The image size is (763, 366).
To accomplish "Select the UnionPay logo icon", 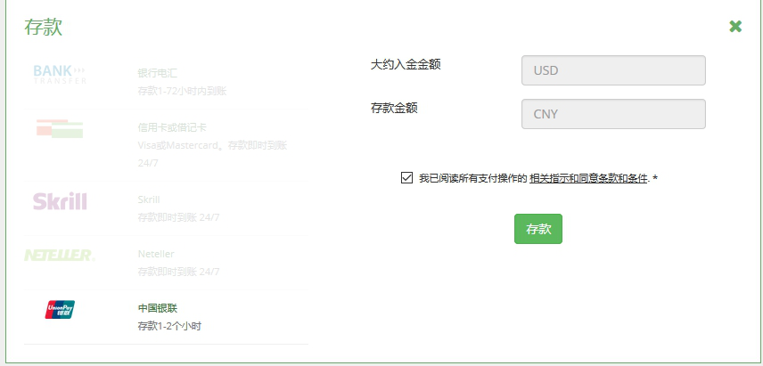I will (60, 309).
